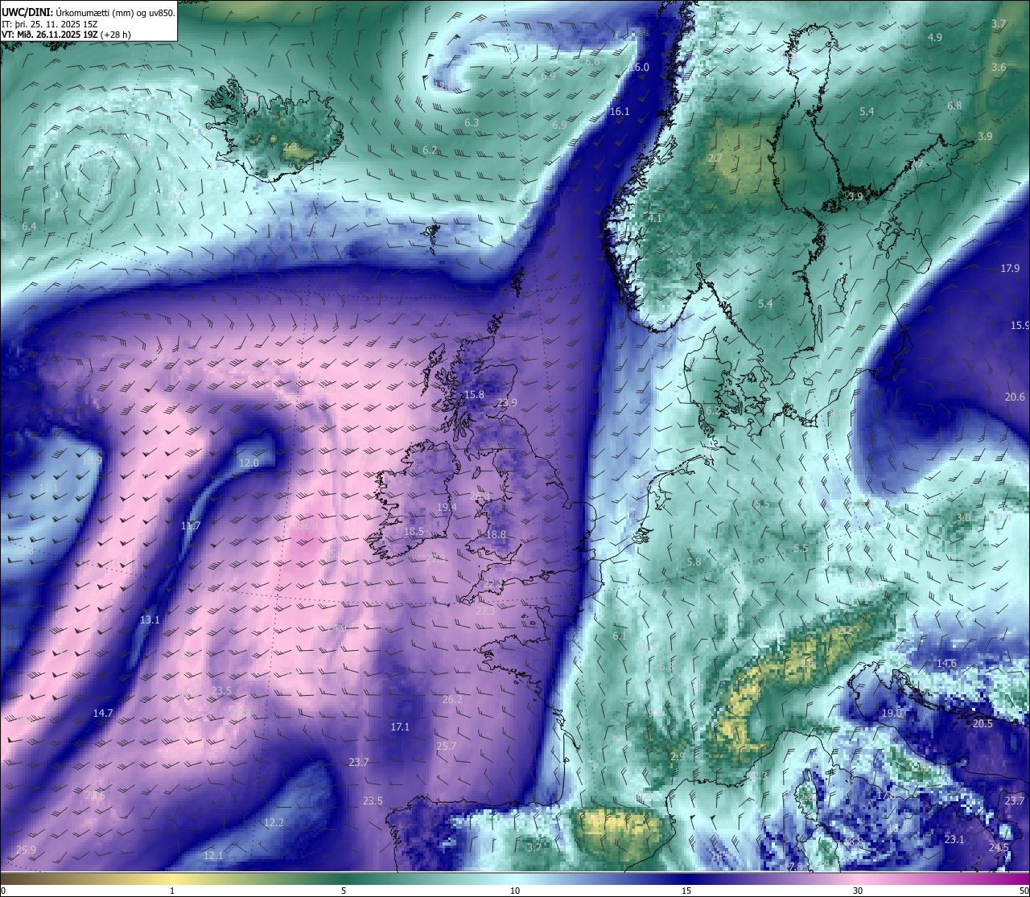
Task: Click the 'UWC/DINI: Úrkomumætti (mm) og uv850.' title
Action: pyautogui.click(x=89, y=11)
